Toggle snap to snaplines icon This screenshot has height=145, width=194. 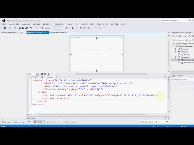tap(48, 74)
